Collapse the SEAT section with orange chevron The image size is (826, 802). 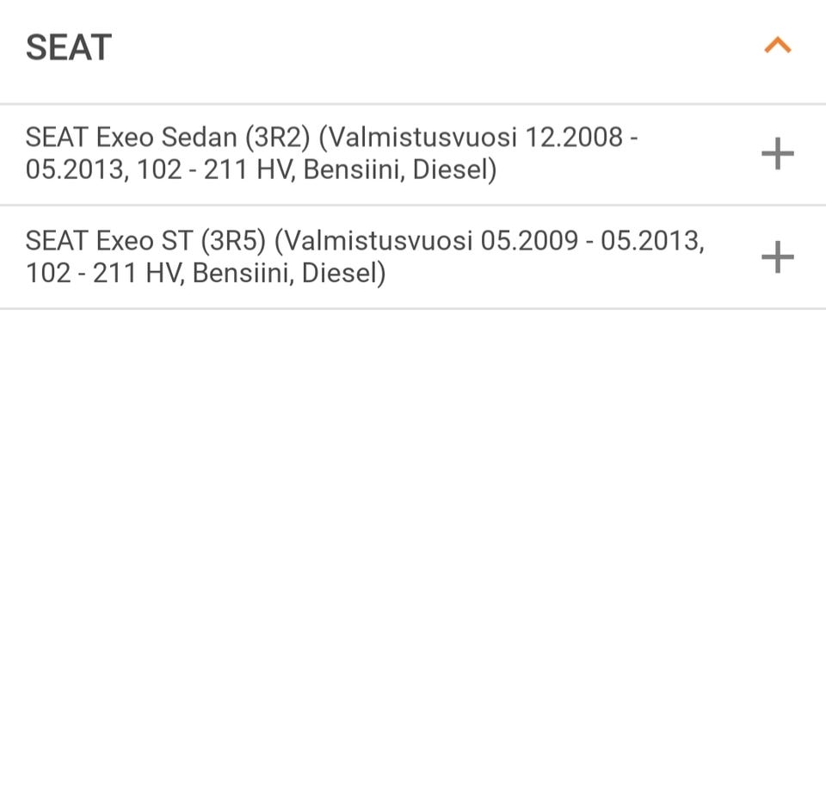[x=777, y=46]
